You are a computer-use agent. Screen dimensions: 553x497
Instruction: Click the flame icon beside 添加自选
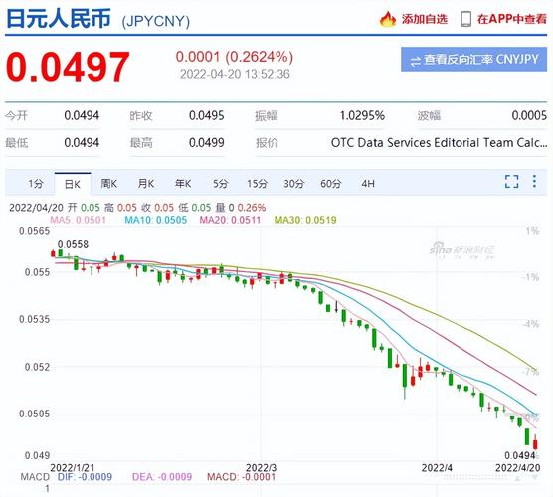pos(388,19)
